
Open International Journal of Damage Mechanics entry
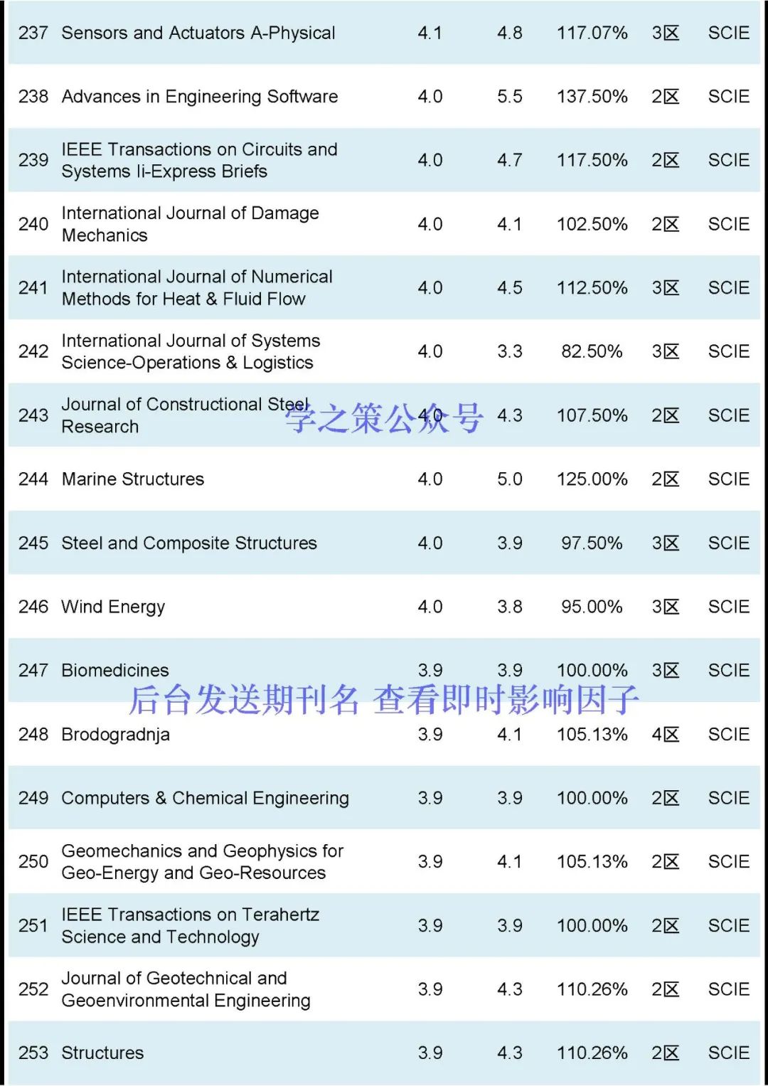190,224
